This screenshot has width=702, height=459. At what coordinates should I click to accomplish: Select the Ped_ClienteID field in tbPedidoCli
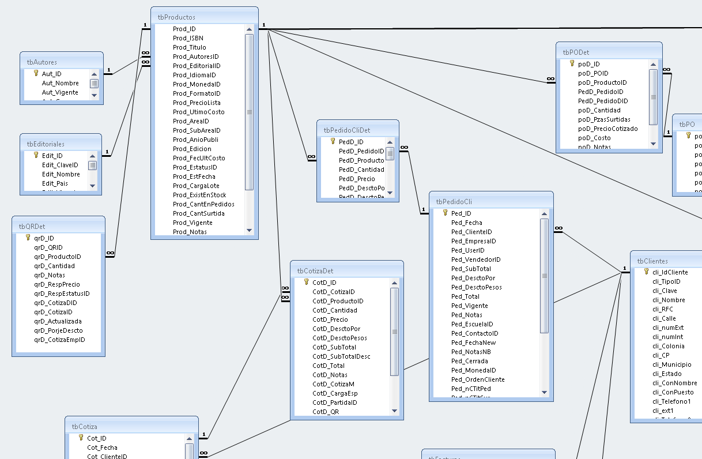pyautogui.click(x=471, y=232)
